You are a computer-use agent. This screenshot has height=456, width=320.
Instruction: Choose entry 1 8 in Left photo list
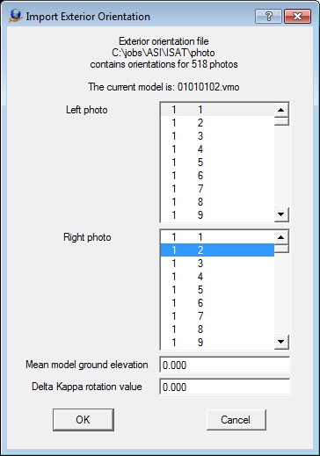point(217,202)
